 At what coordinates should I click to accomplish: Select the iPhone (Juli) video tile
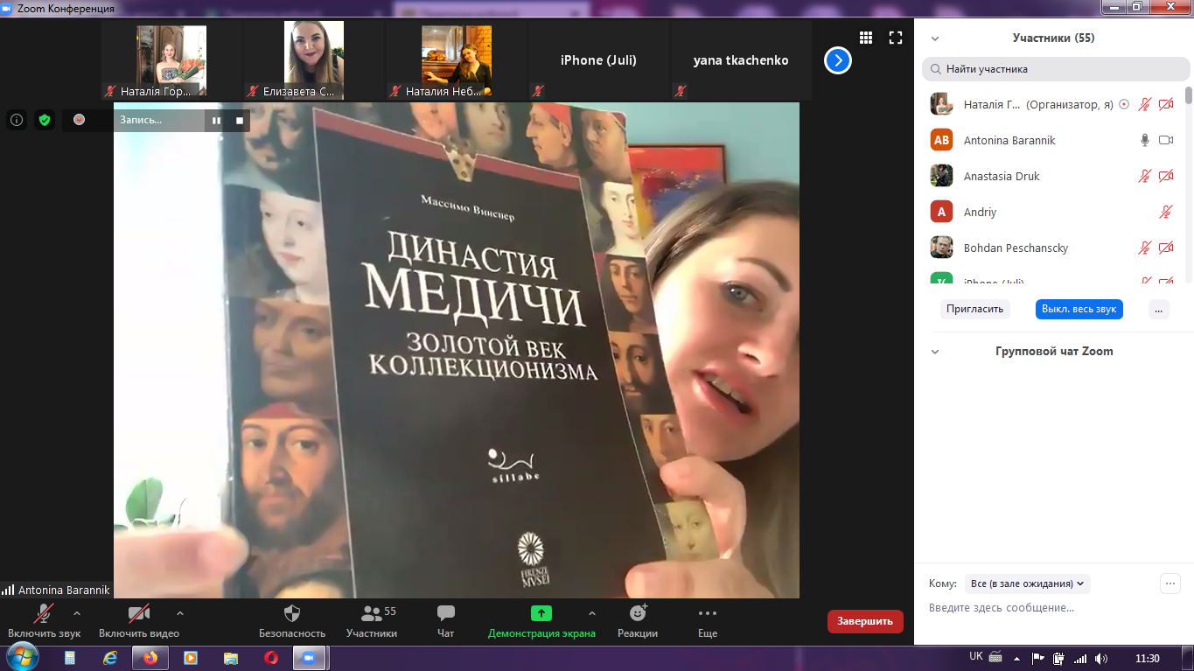tap(599, 60)
